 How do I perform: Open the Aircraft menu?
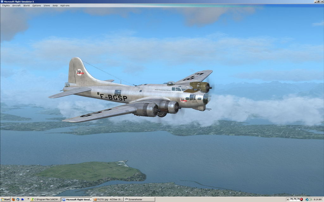(16, 6)
